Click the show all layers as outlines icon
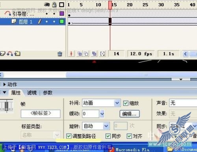This screenshot has width=197, height=152. point(61,5)
